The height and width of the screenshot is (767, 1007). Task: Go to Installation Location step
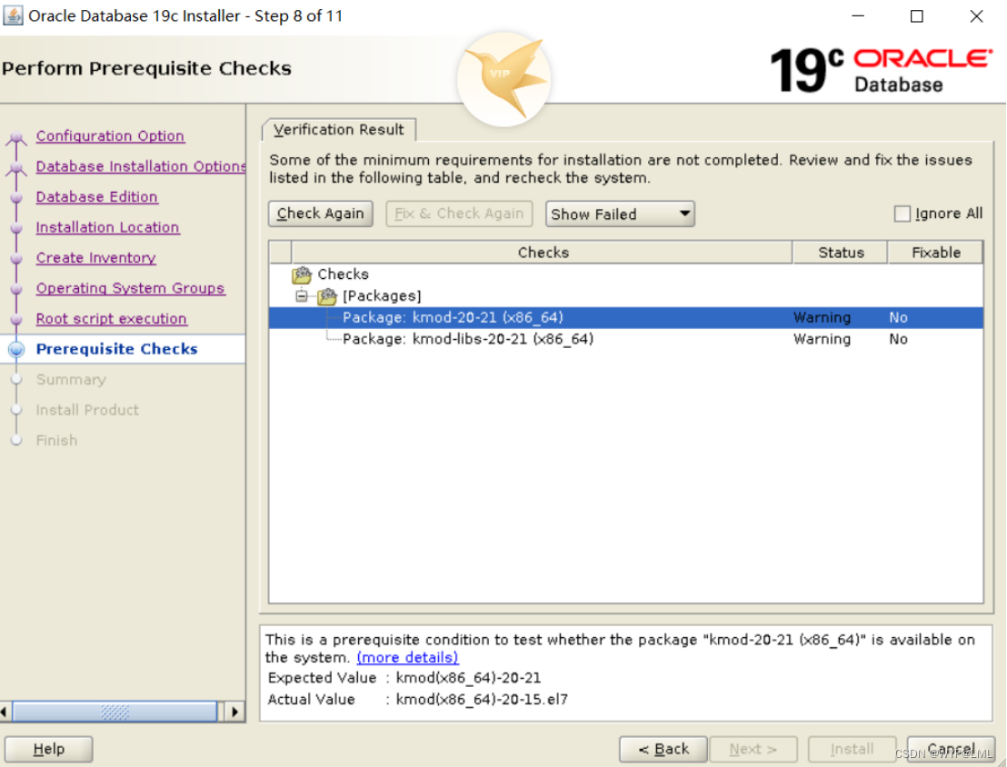pyautogui.click(x=108, y=227)
